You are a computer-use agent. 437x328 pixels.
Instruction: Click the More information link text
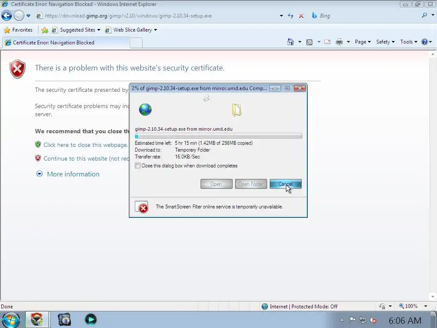[73, 174]
